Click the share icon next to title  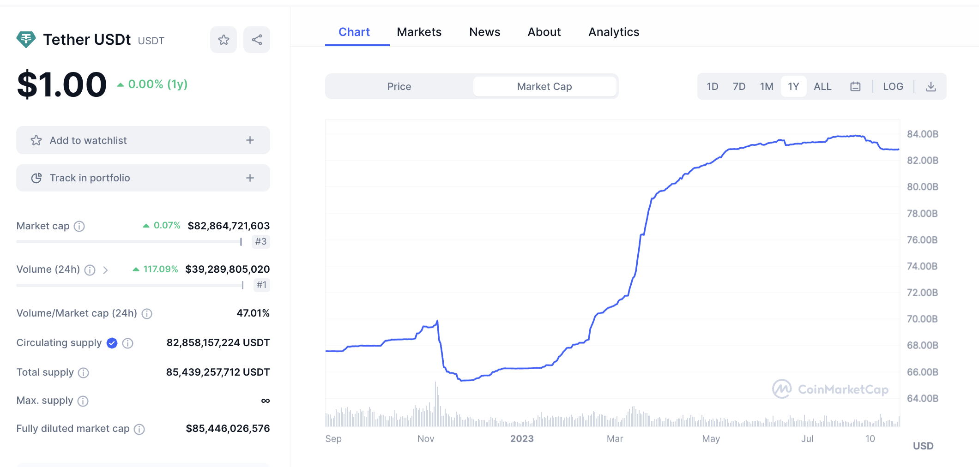pos(257,40)
